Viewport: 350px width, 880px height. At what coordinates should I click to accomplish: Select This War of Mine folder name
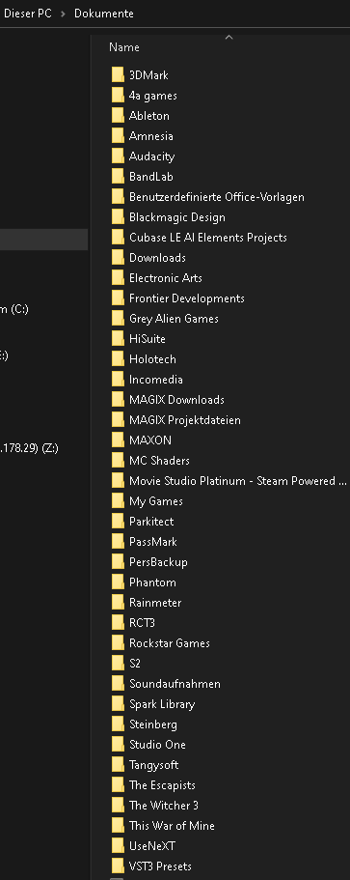[x=172, y=826]
